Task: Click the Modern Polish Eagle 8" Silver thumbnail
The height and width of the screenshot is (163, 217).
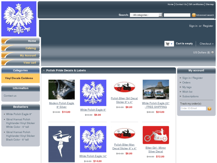Action: click(x=61, y=89)
